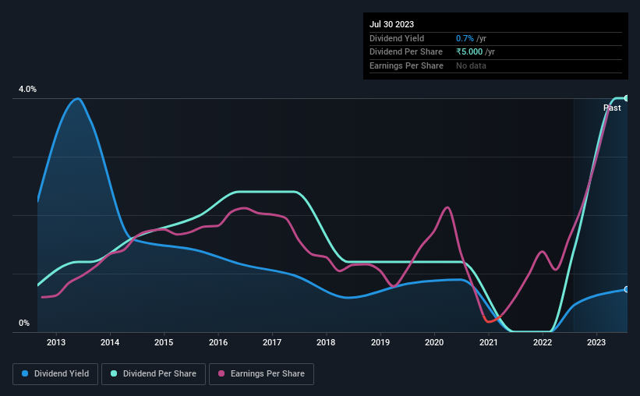Click the 4.0% y-axis label
The image size is (640, 396).
[27, 89]
